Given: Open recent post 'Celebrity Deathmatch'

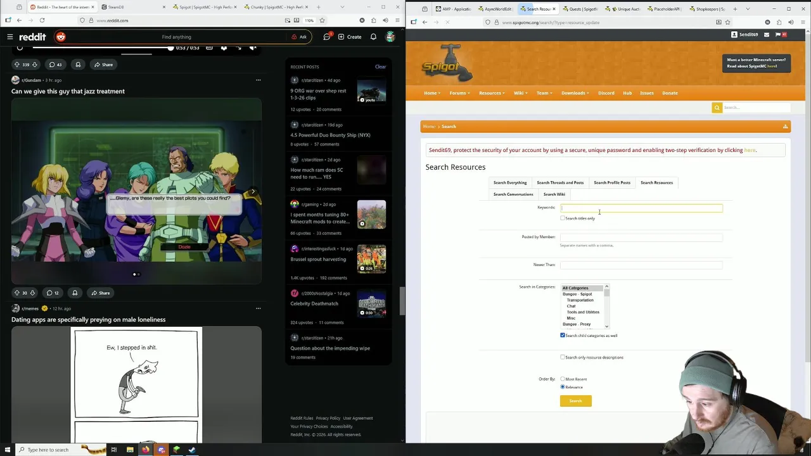Looking at the screenshot, I should [314, 303].
